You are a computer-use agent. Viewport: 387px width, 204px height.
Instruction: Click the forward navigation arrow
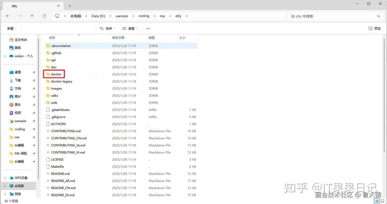pyautogui.click(x=20, y=16)
